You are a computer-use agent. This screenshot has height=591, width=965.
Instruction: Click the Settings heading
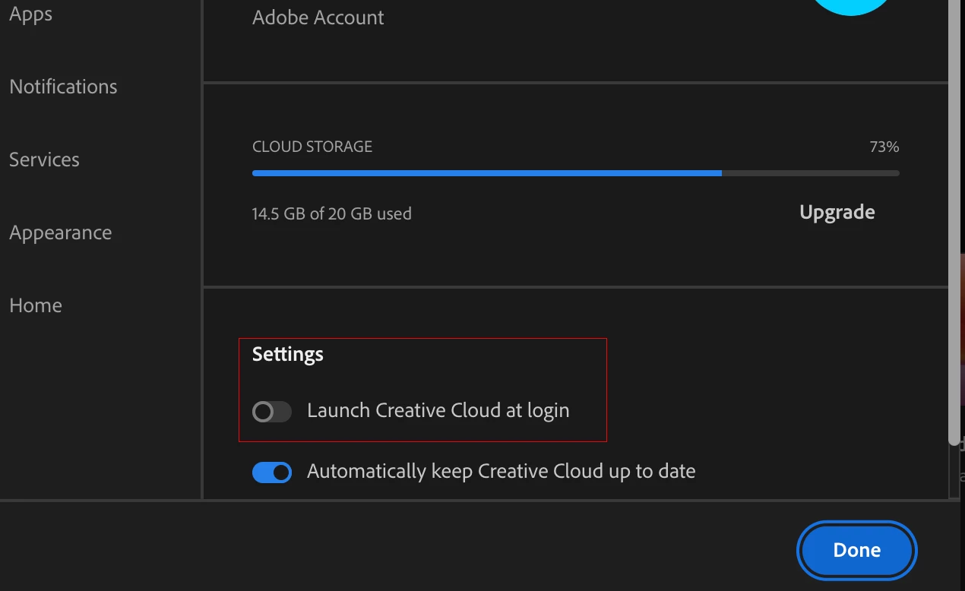coord(288,354)
